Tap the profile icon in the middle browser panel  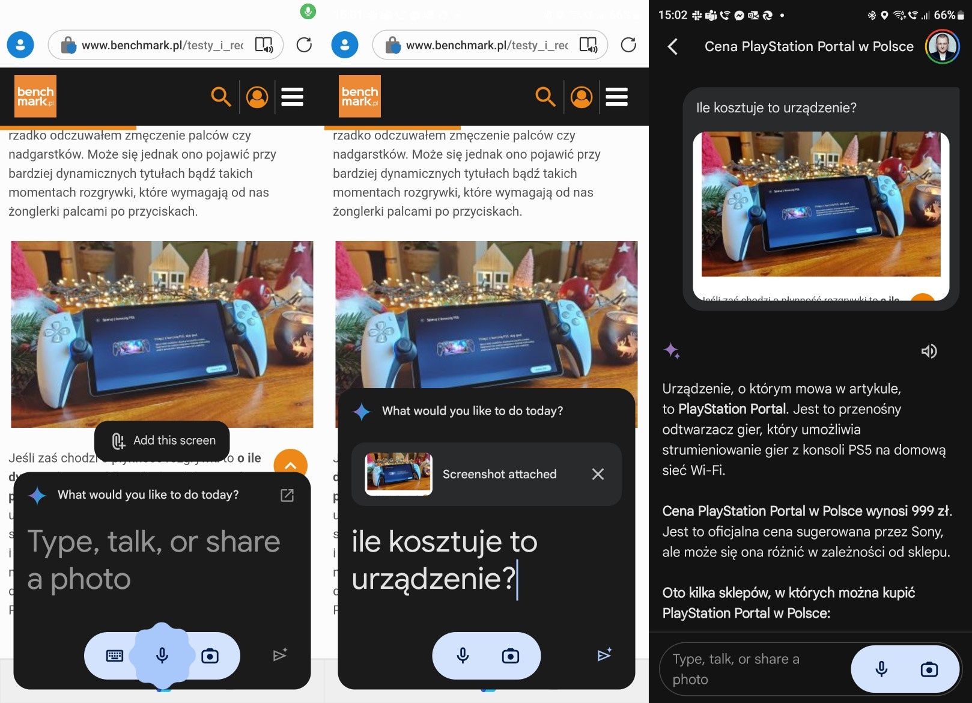345,45
